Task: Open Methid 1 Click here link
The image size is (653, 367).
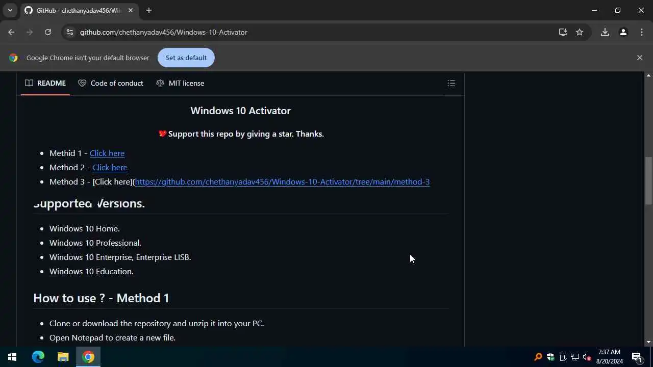Action: (107, 153)
